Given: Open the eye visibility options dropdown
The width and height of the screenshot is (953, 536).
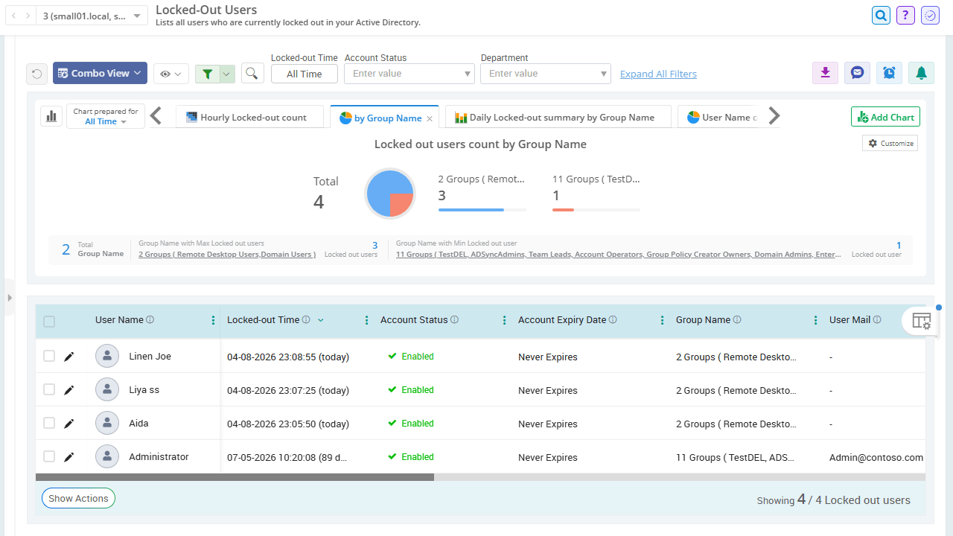Looking at the screenshot, I should 171,74.
